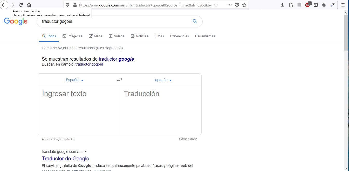Open the Firefox account menu
Viewport: 349px width, 171px height.
[x=324, y=5]
